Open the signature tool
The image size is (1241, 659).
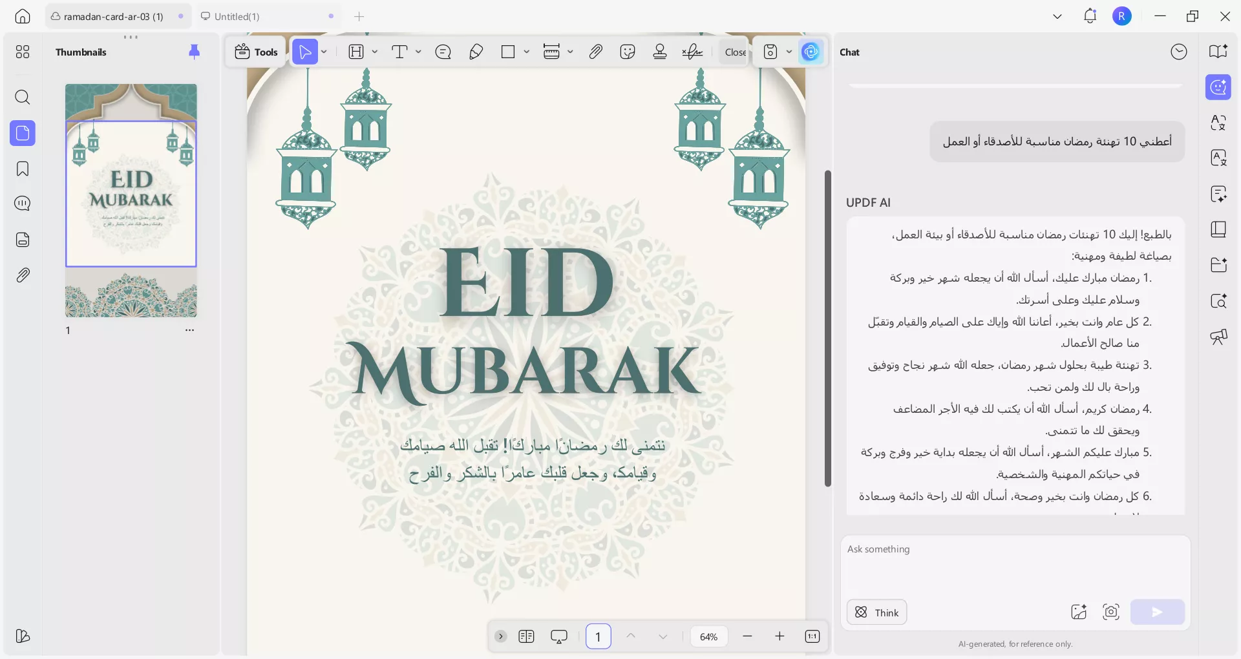[x=692, y=52]
